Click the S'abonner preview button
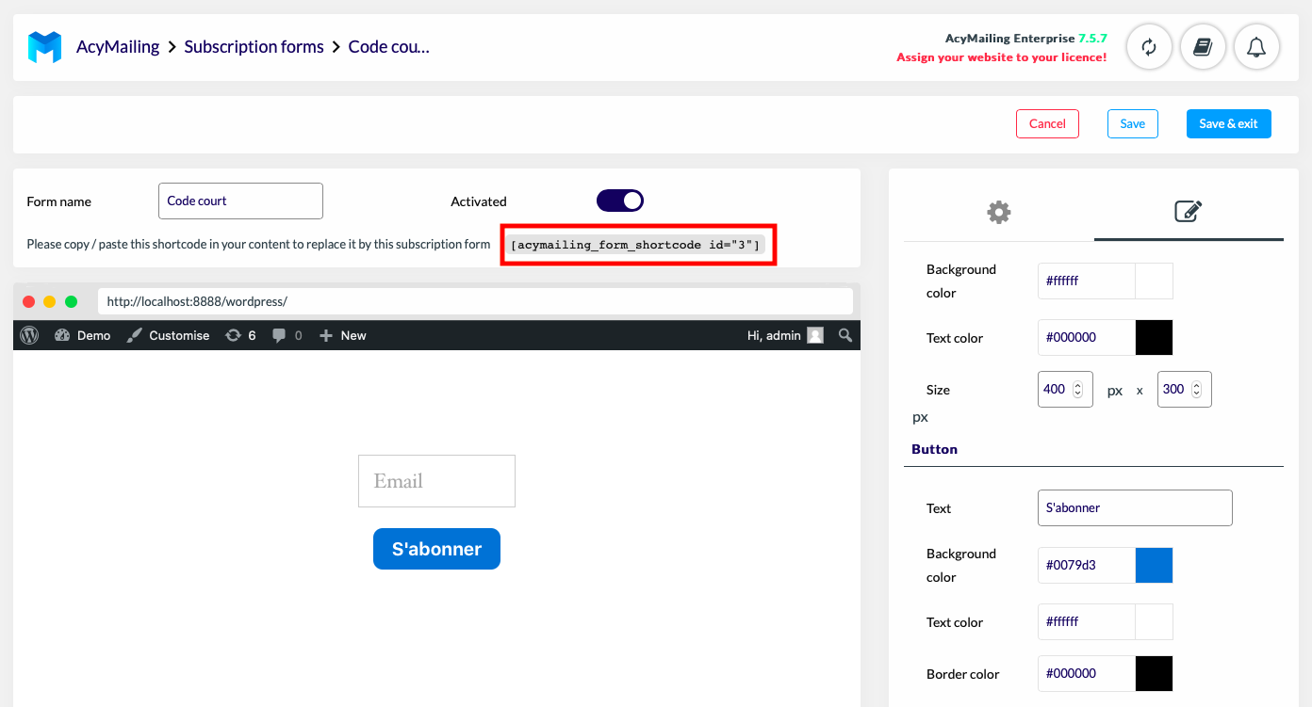Screen dimensions: 1312x707 click(436, 549)
